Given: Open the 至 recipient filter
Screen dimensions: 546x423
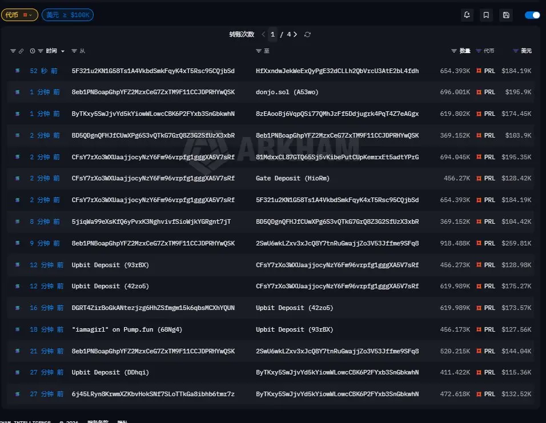Looking at the screenshot, I should tap(259, 51).
